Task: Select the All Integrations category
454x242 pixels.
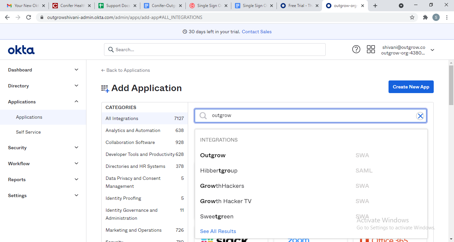Action: (x=145, y=118)
